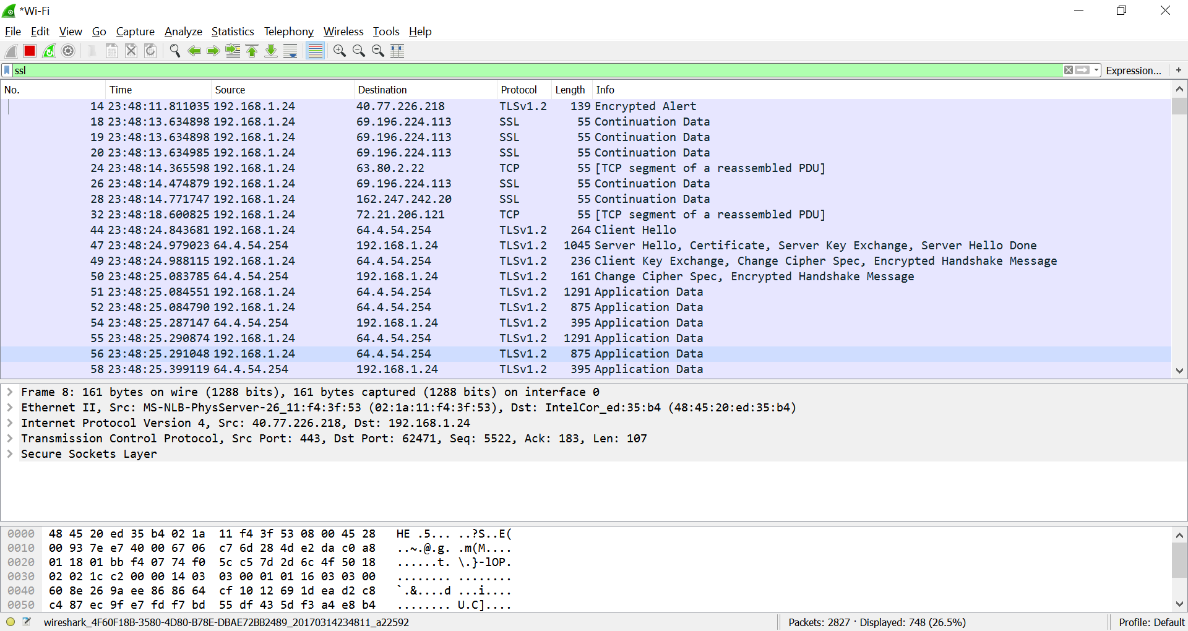
Task: Stop the running packet capture
Action: pos(30,51)
